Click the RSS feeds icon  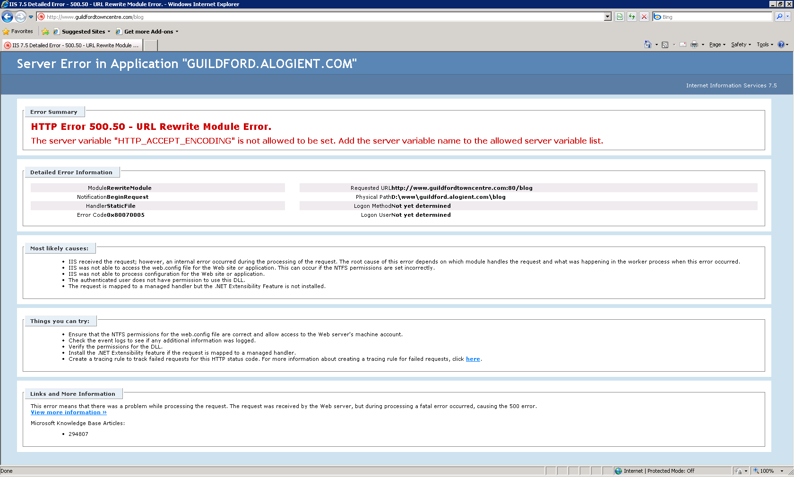[x=665, y=44]
